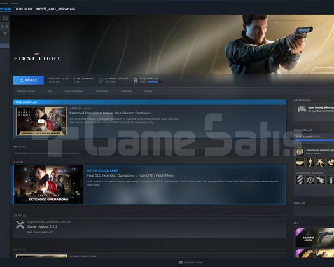Open 'Free DLC Extended Operations is now LIVE' post

click(x=131, y=175)
